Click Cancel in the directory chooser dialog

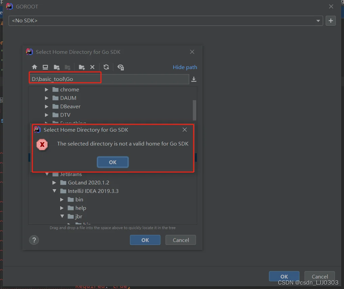181,240
